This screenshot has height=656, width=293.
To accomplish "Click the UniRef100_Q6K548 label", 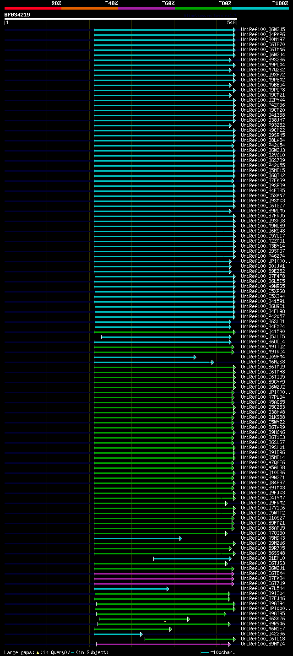I will click(263, 231).
